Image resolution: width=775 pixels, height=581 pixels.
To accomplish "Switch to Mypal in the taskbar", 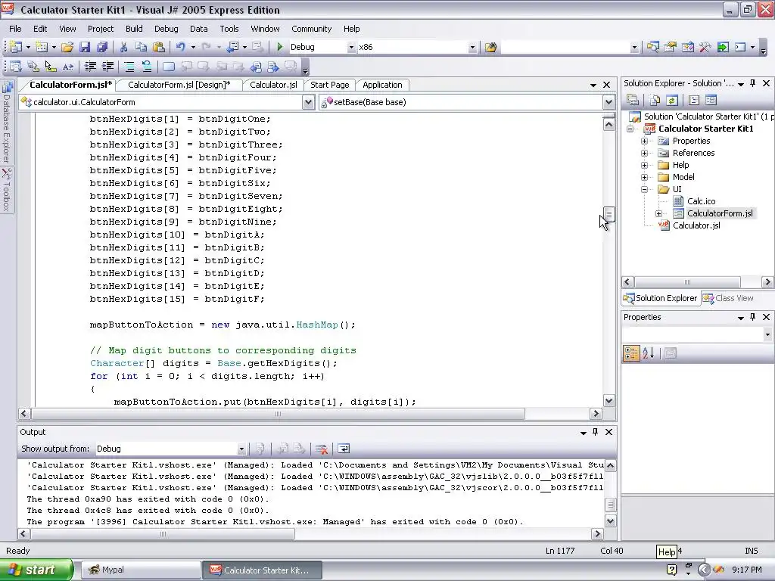I will point(140,570).
